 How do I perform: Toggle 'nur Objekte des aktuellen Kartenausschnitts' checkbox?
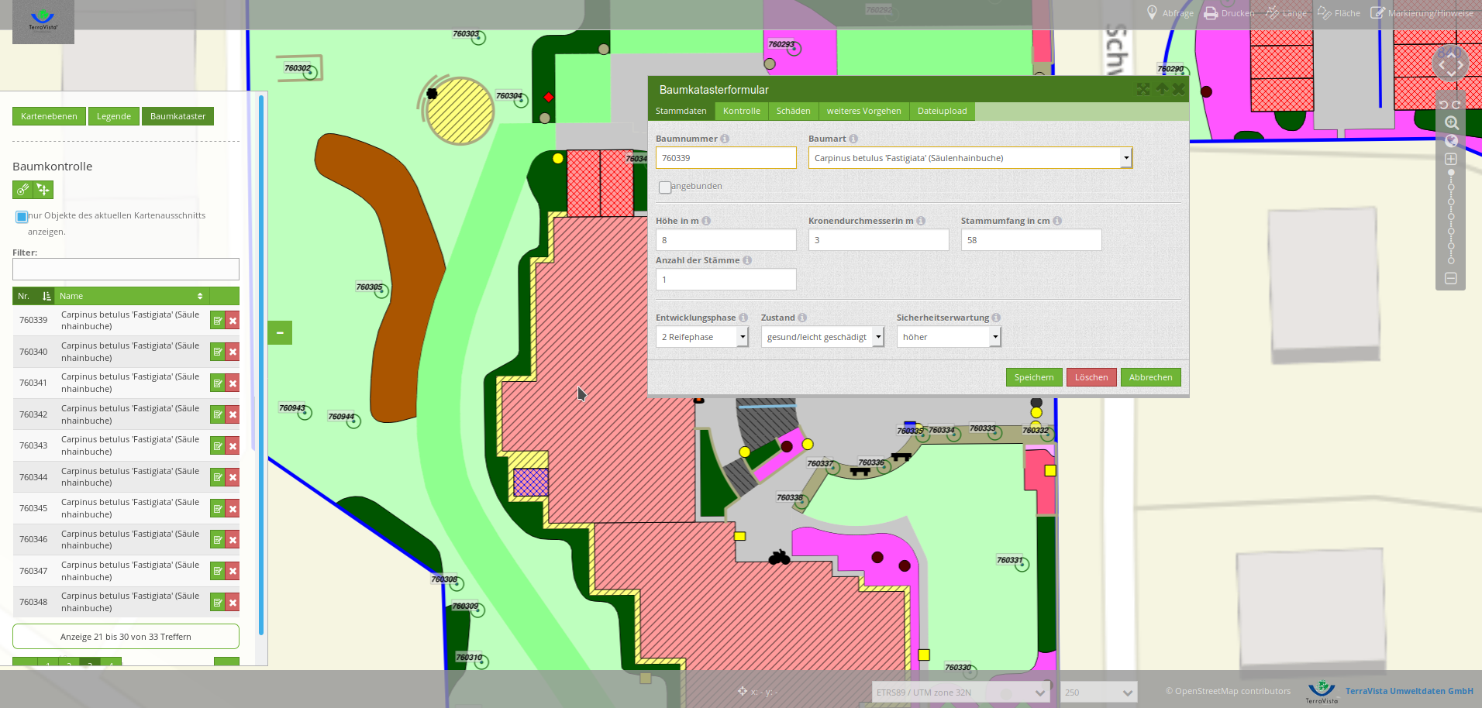[x=22, y=217]
